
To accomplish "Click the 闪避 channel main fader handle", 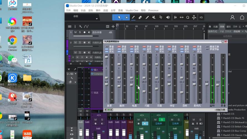I will click(x=144, y=91).
